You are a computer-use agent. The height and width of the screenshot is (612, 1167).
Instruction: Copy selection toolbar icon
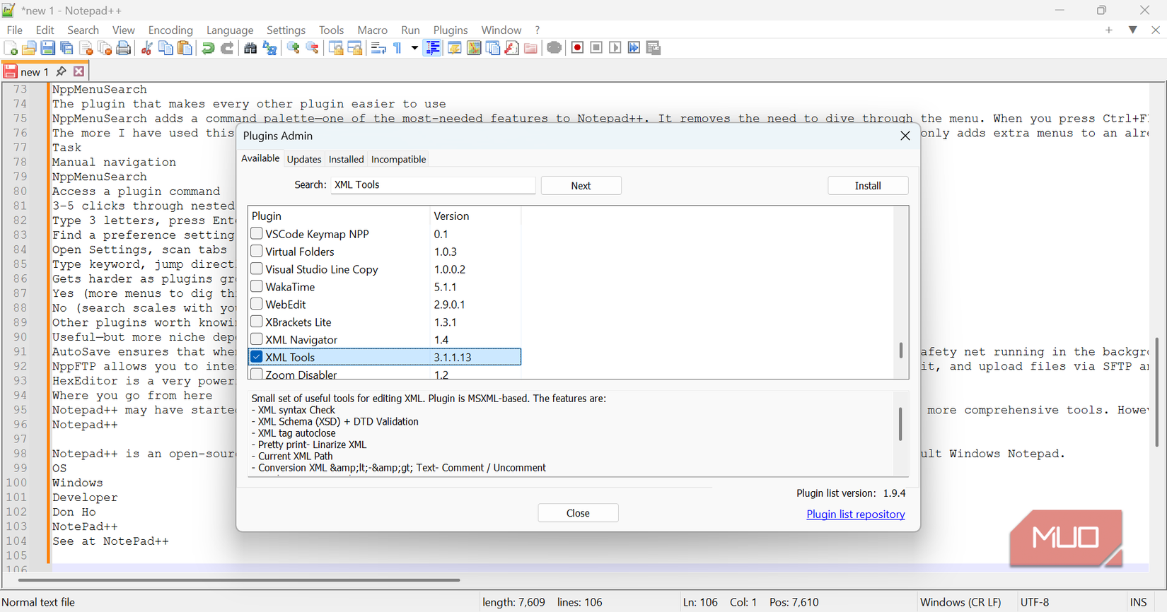[x=166, y=48]
